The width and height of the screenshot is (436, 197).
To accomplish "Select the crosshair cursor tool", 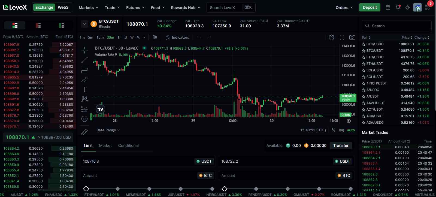I will tap(84, 50).
